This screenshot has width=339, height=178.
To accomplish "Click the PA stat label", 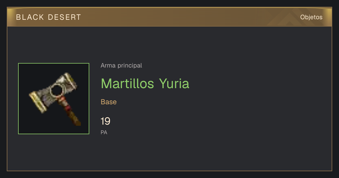I will click(104, 132).
